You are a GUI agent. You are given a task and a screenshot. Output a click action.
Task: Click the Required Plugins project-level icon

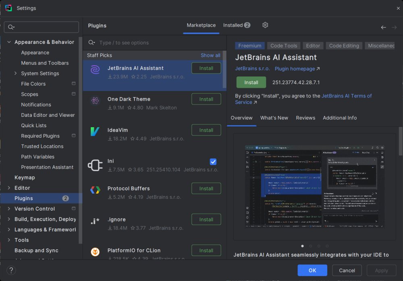click(73, 135)
